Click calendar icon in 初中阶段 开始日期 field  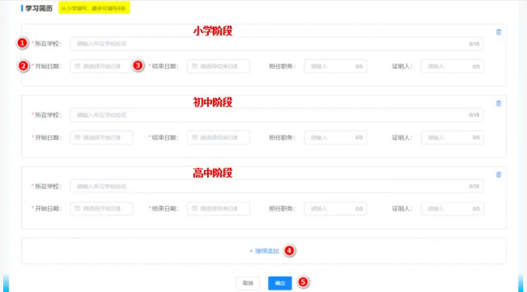[x=77, y=138]
